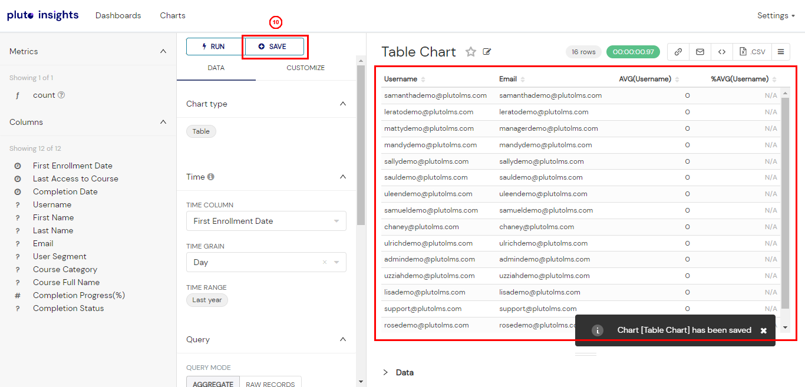
Task: Select AGGREGATE query mode
Action: (213, 383)
